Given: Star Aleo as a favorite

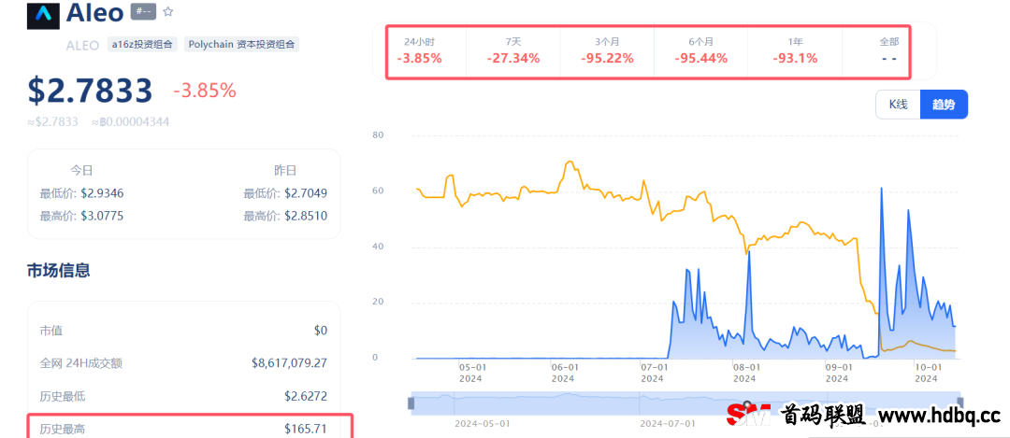Looking at the screenshot, I should pos(168,11).
